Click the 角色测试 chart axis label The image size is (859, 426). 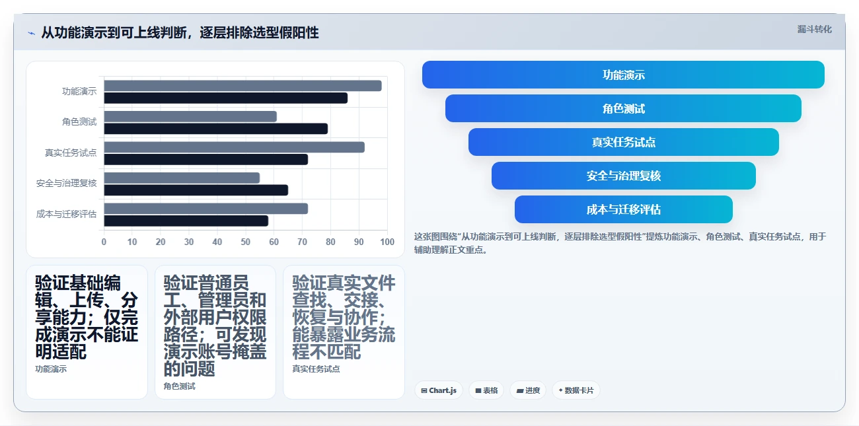coord(79,122)
